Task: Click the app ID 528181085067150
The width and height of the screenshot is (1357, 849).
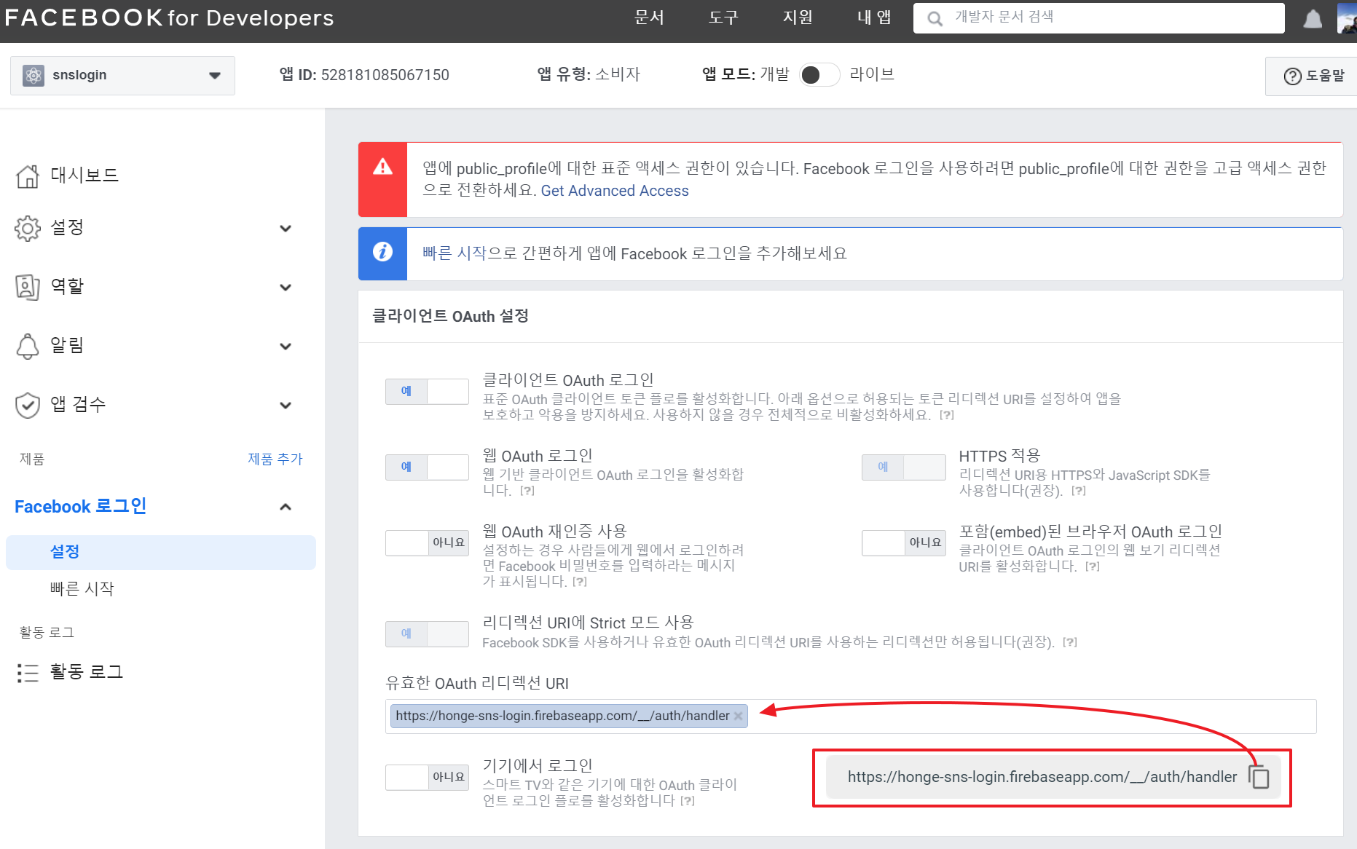Action: pyautogui.click(x=385, y=75)
